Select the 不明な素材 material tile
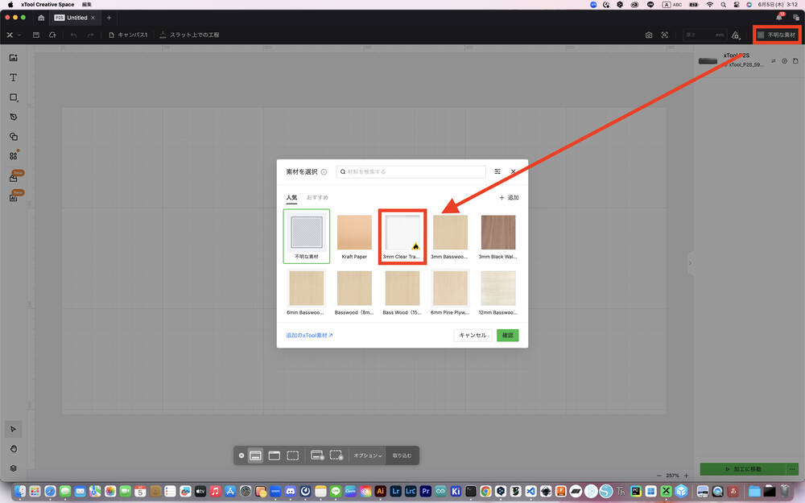This screenshot has width=805, height=503. pyautogui.click(x=307, y=236)
